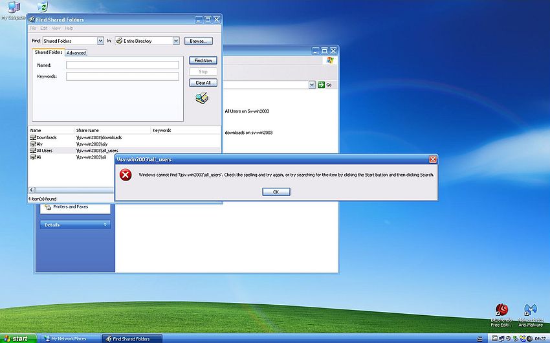Open BitDefender Free Edition desktop icon

(x=501, y=311)
